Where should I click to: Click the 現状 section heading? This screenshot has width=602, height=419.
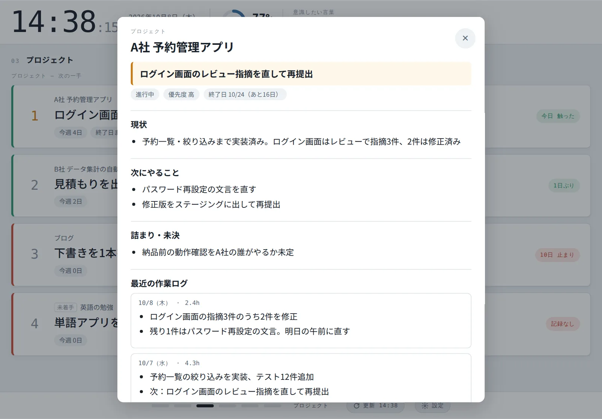coord(139,125)
